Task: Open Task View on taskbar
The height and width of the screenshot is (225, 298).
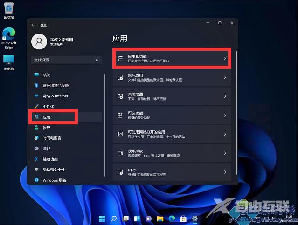Action: coord(125,219)
